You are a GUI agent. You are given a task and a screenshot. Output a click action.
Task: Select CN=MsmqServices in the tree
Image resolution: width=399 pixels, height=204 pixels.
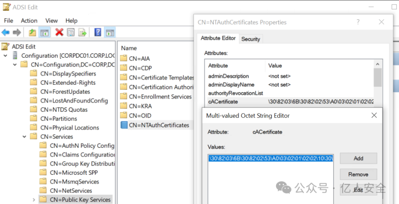coord(74,181)
